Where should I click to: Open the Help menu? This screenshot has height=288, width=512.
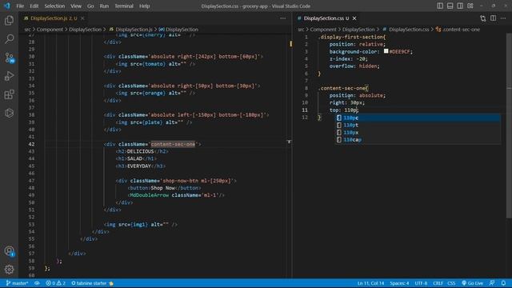point(144,6)
